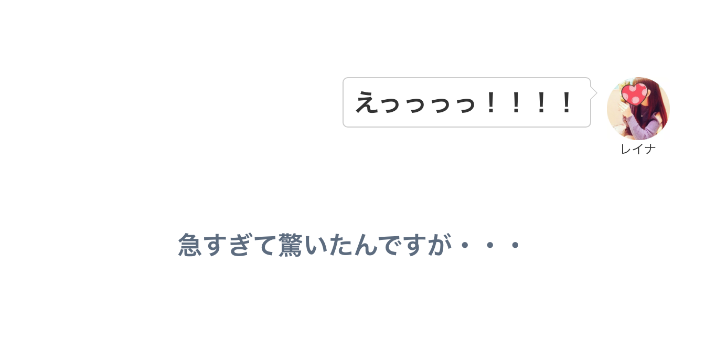
Task: Click the first exclamation mark in the bubble
Action: (x=491, y=102)
